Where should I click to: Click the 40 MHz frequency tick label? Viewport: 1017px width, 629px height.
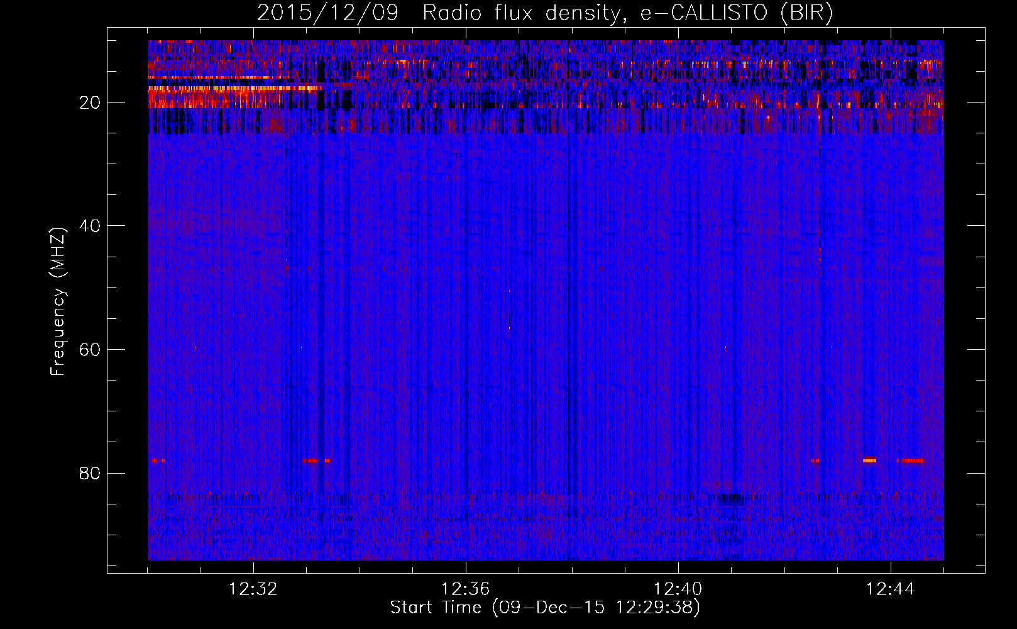[91, 226]
